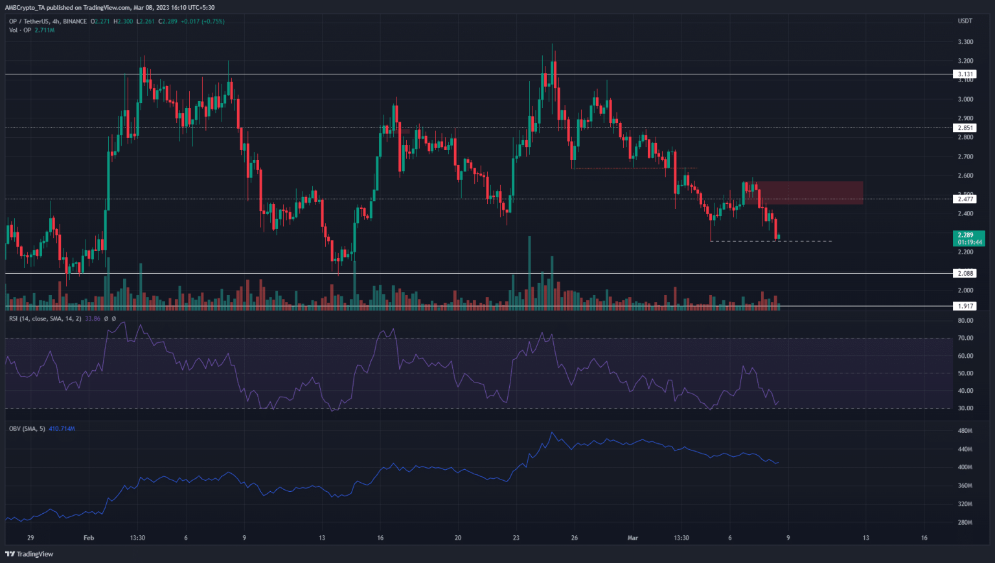Click the 1.917 price level label
995x563 pixels.
pos(965,306)
